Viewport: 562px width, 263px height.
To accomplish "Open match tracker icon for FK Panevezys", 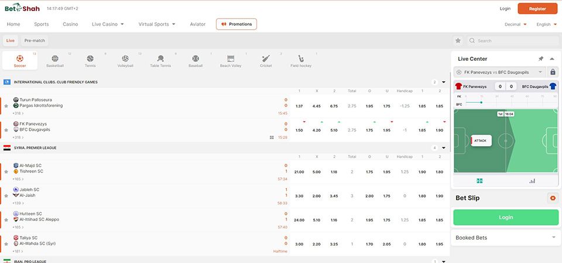I will pos(272,137).
